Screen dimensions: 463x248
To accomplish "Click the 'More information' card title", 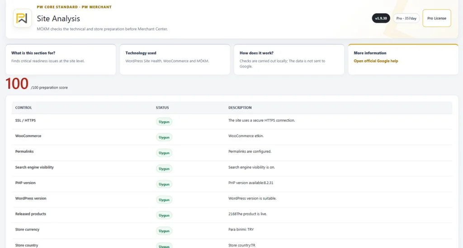I will 370,53.
